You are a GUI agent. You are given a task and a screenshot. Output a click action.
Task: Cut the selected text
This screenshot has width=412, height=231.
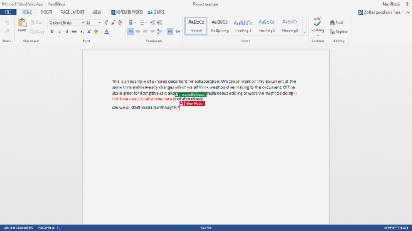pyautogui.click(x=36, y=23)
